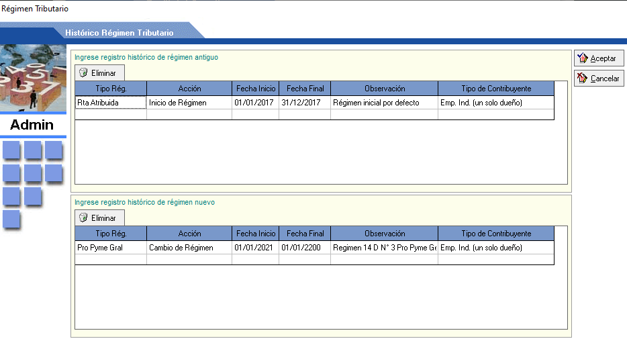The width and height of the screenshot is (627, 343).
Task: Open the Histórico Régimen Tributario tab
Action: [119, 33]
